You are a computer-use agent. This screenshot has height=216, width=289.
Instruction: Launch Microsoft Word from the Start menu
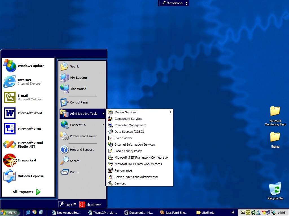28,113
